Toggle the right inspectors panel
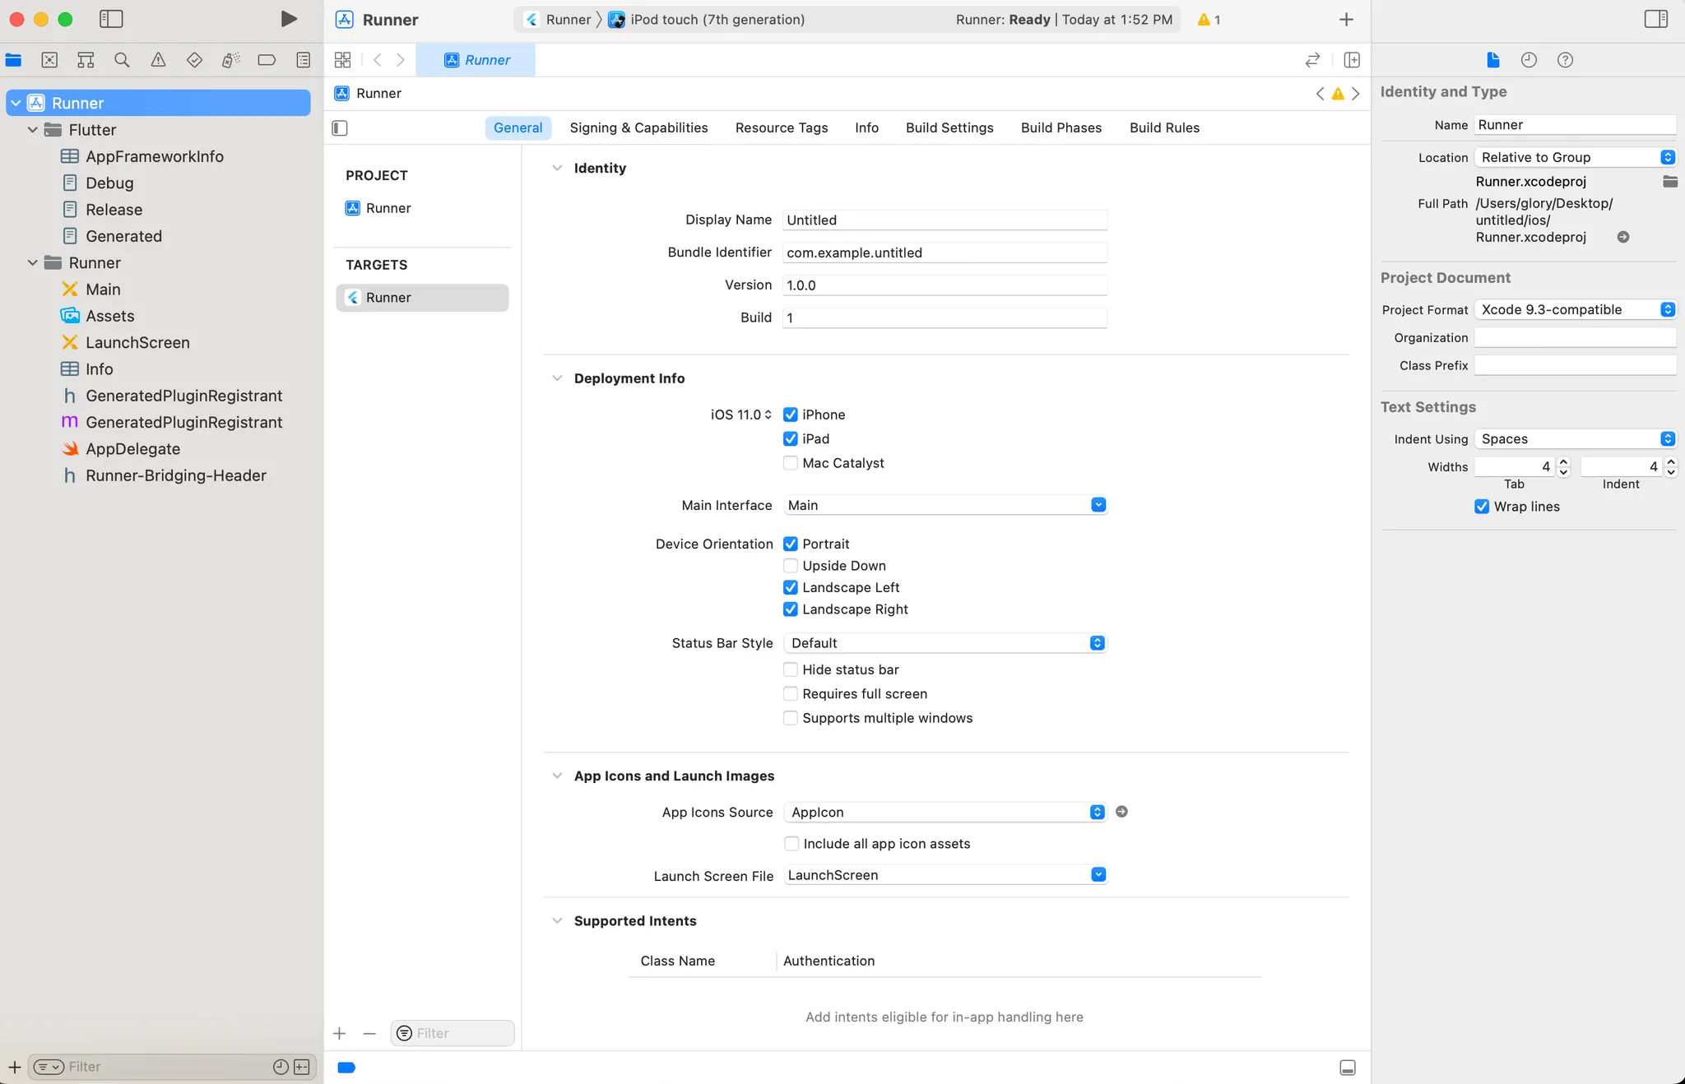1685x1084 pixels. point(1655,19)
